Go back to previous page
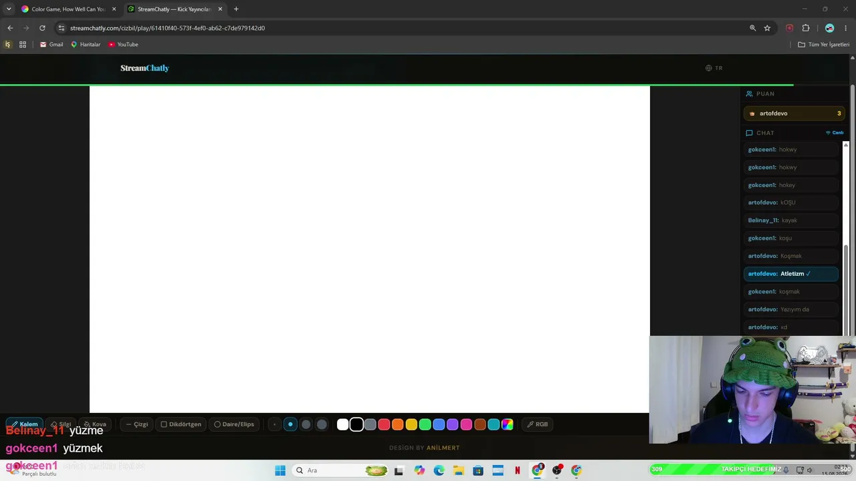856x481 pixels. [x=10, y=28]
